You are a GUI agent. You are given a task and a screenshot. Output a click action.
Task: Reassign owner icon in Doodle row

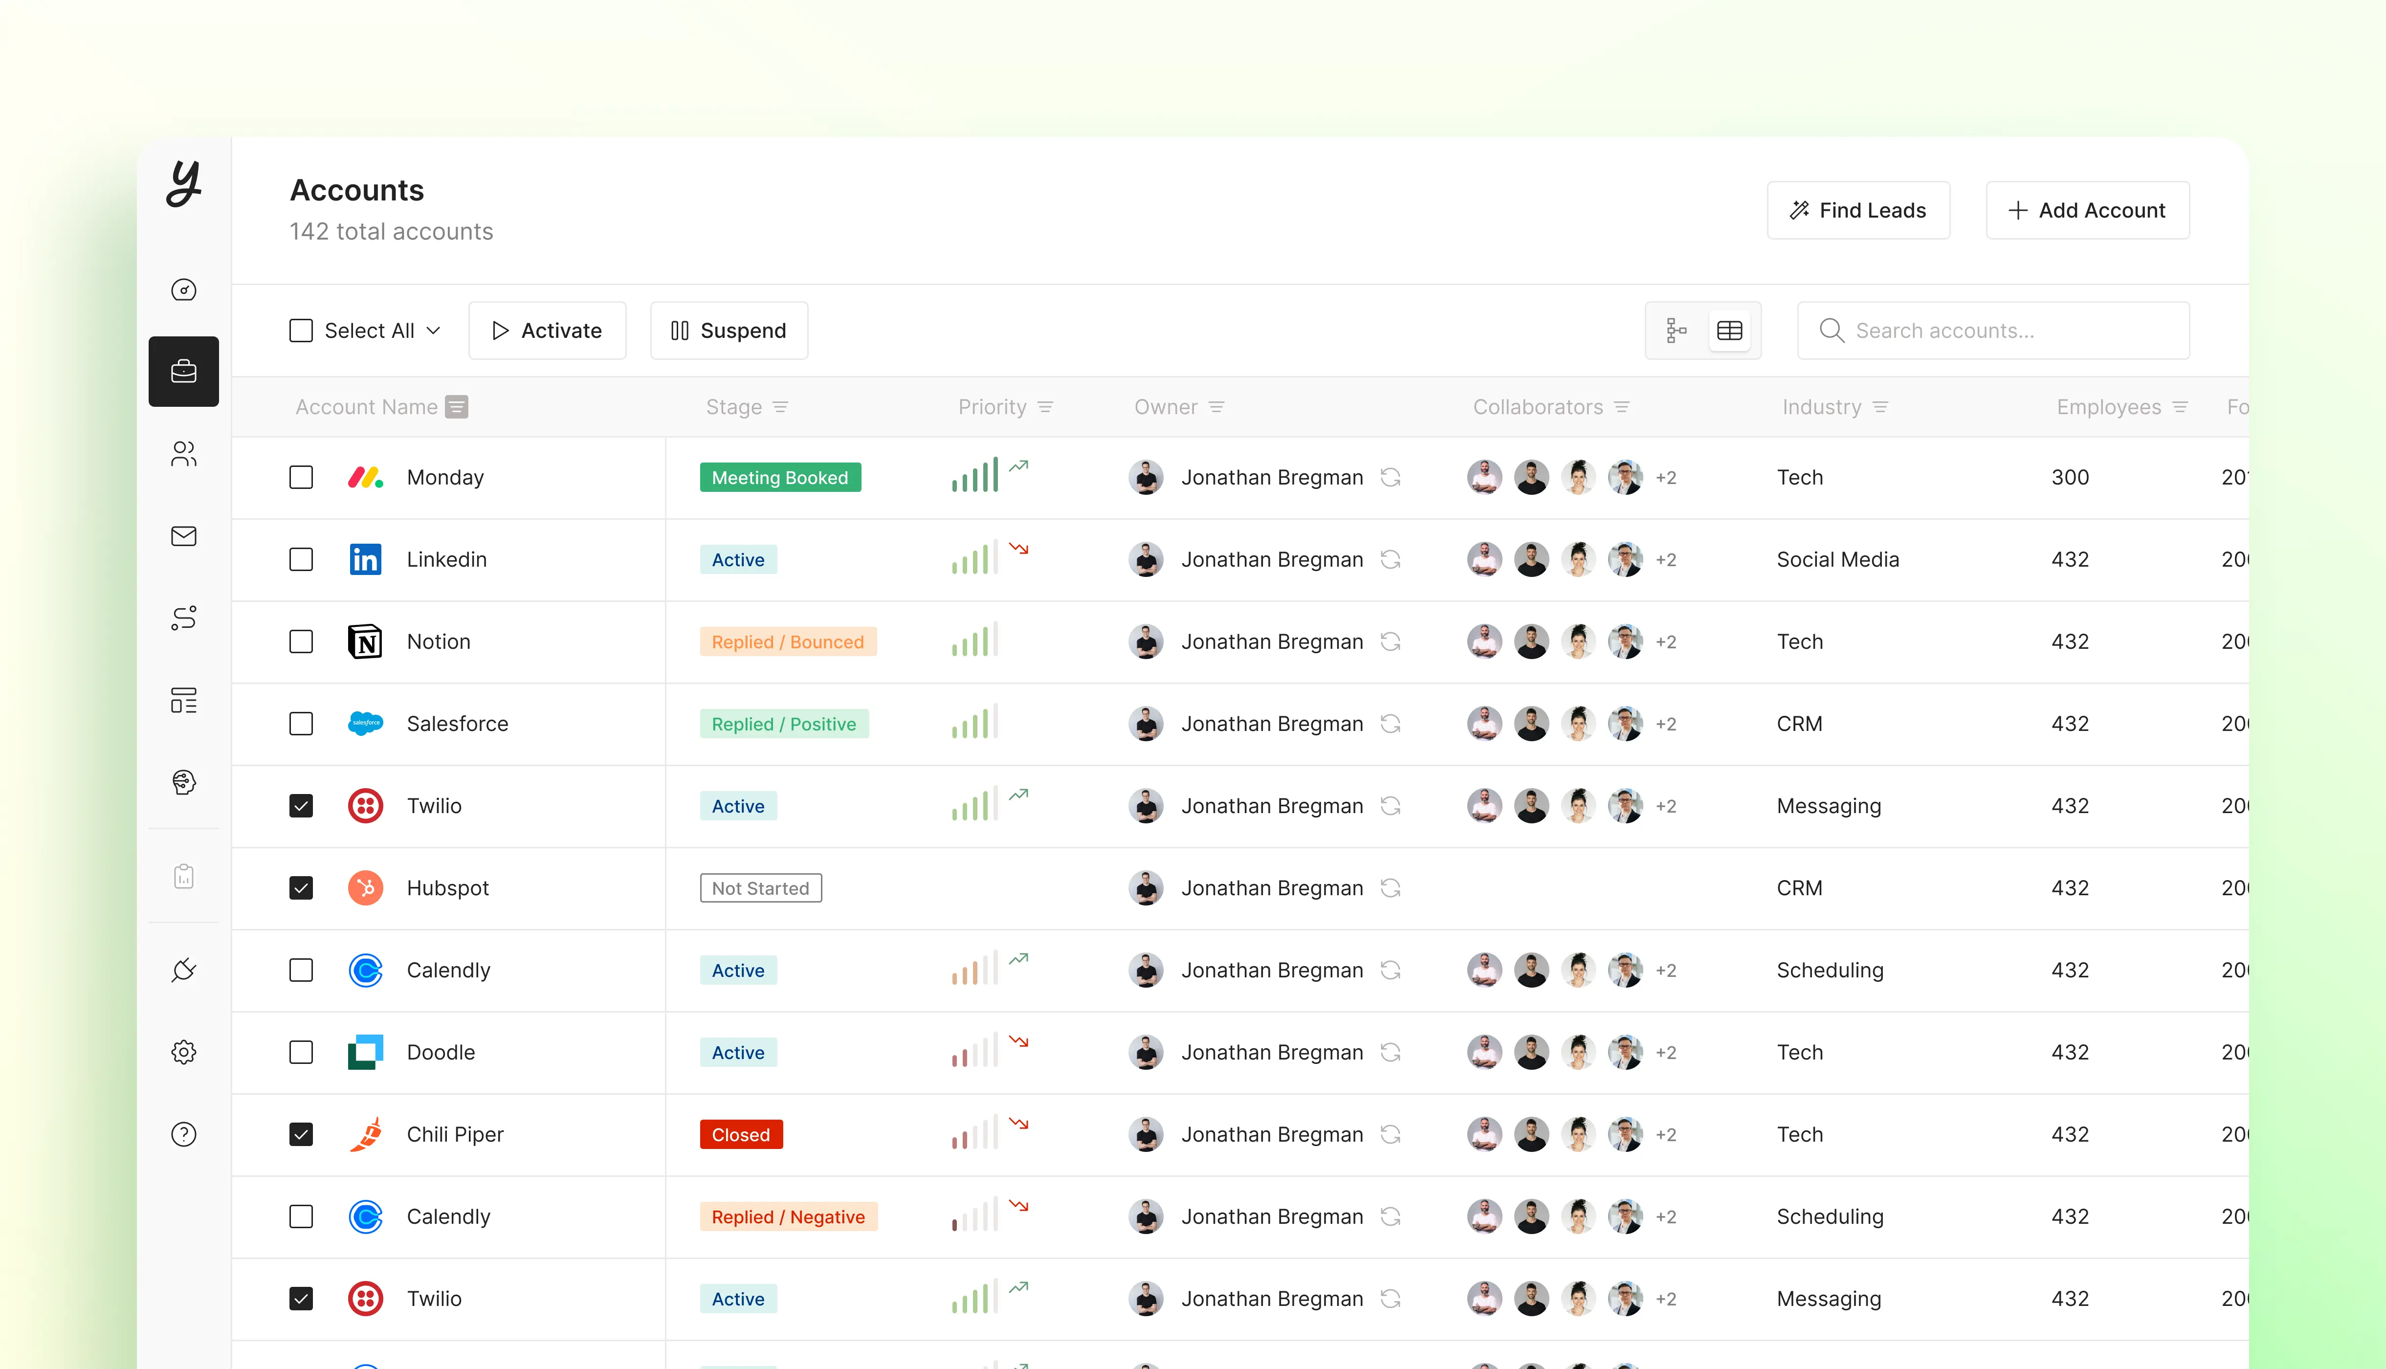pos(1391,1052)
